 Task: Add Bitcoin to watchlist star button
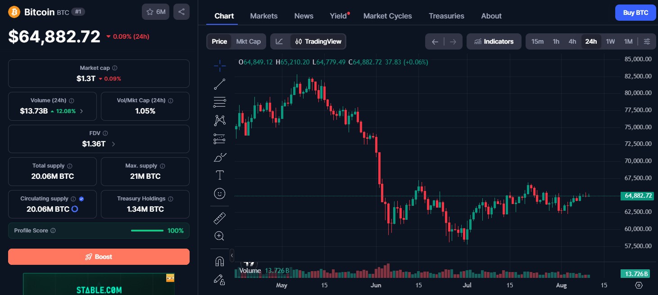click(155, 12)
